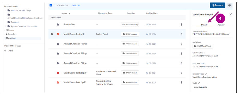Click the Document Type column header
Viewport: 241px width, 97px height.
(105, 13)
